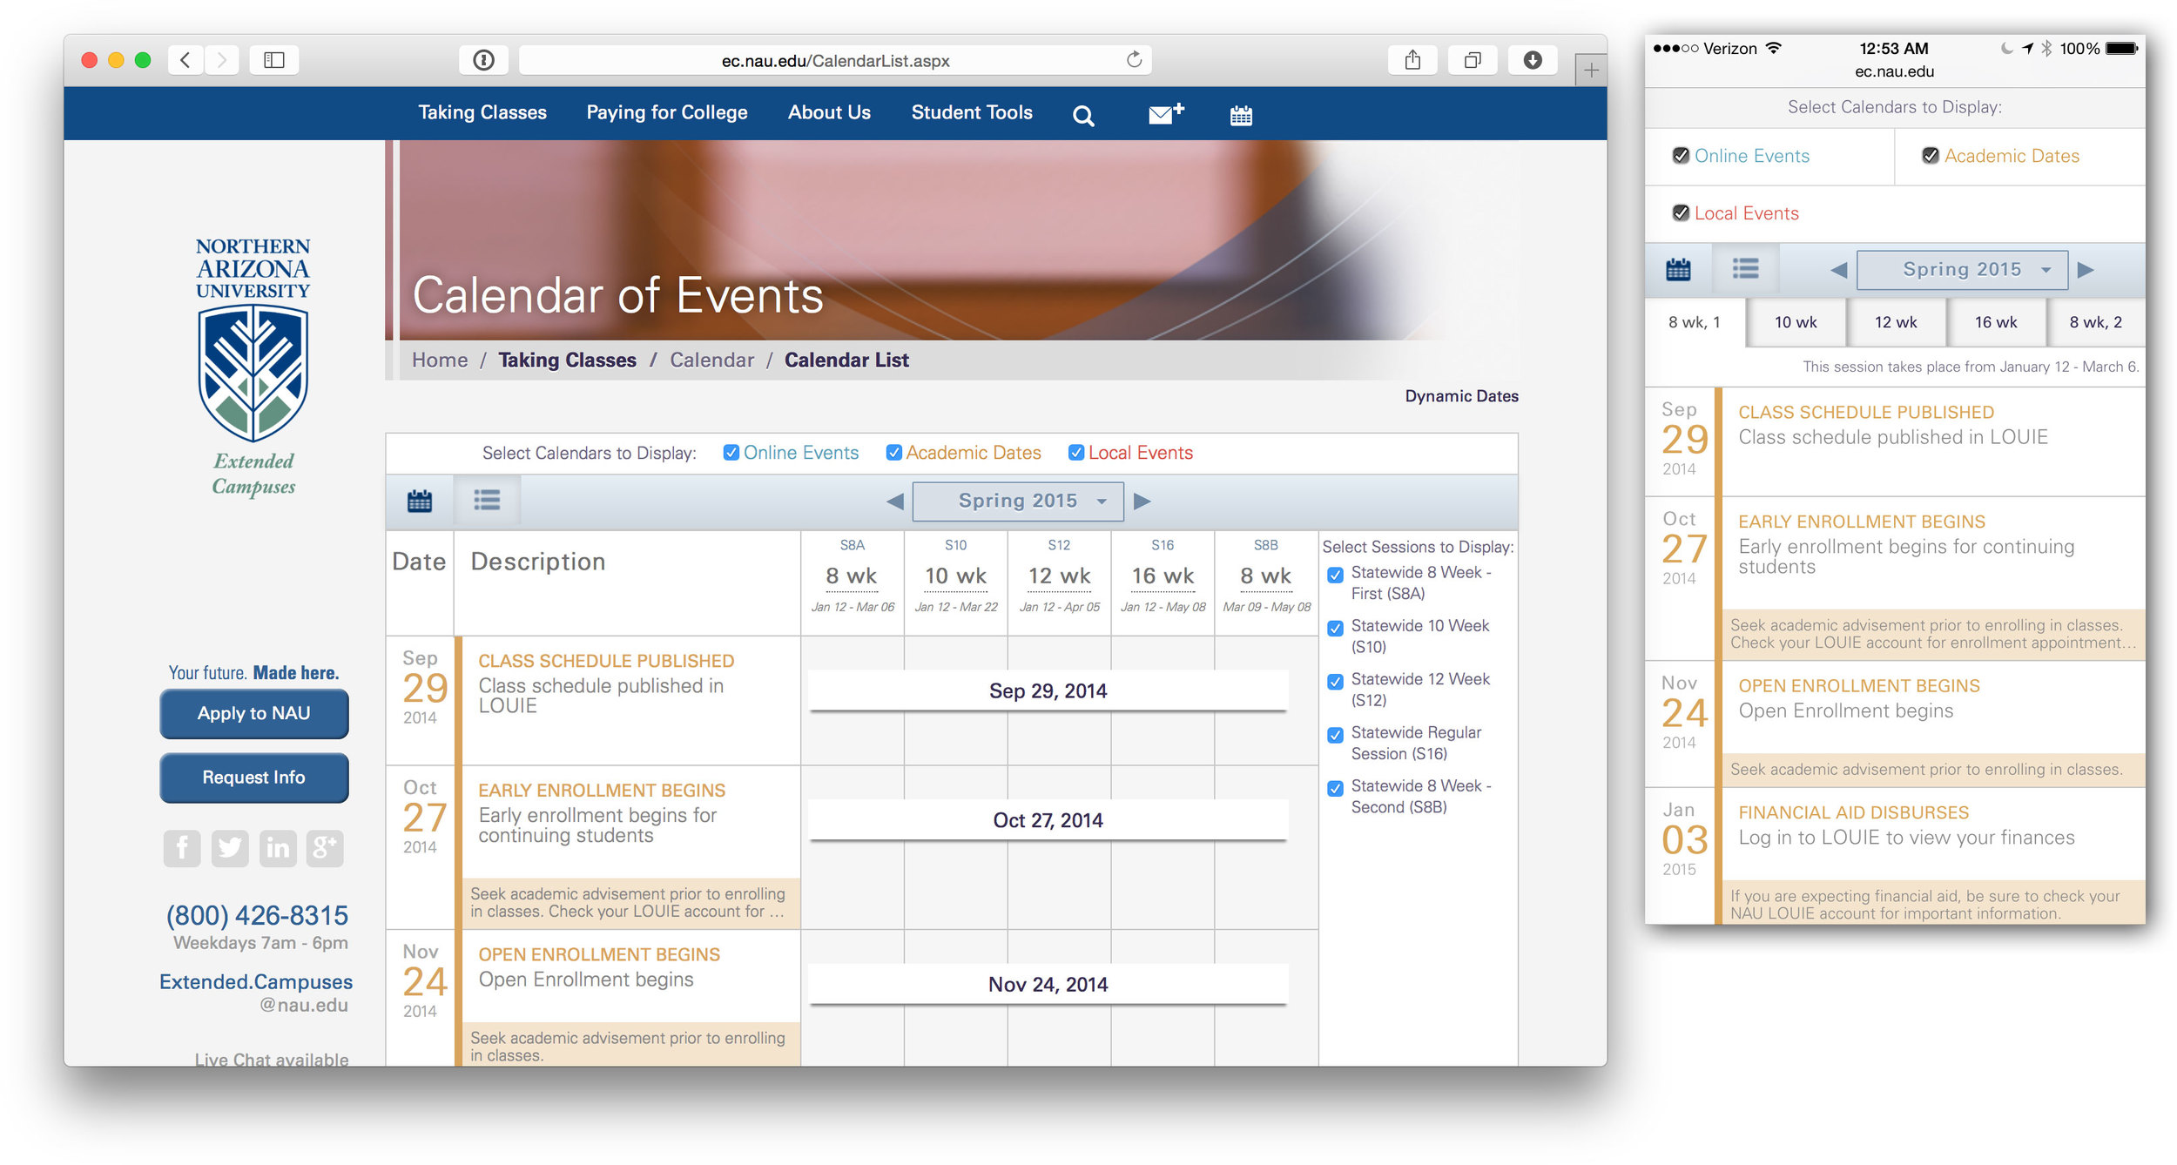
Task: Go forward using Safari's forward arrow
Action: pos(222,60)
